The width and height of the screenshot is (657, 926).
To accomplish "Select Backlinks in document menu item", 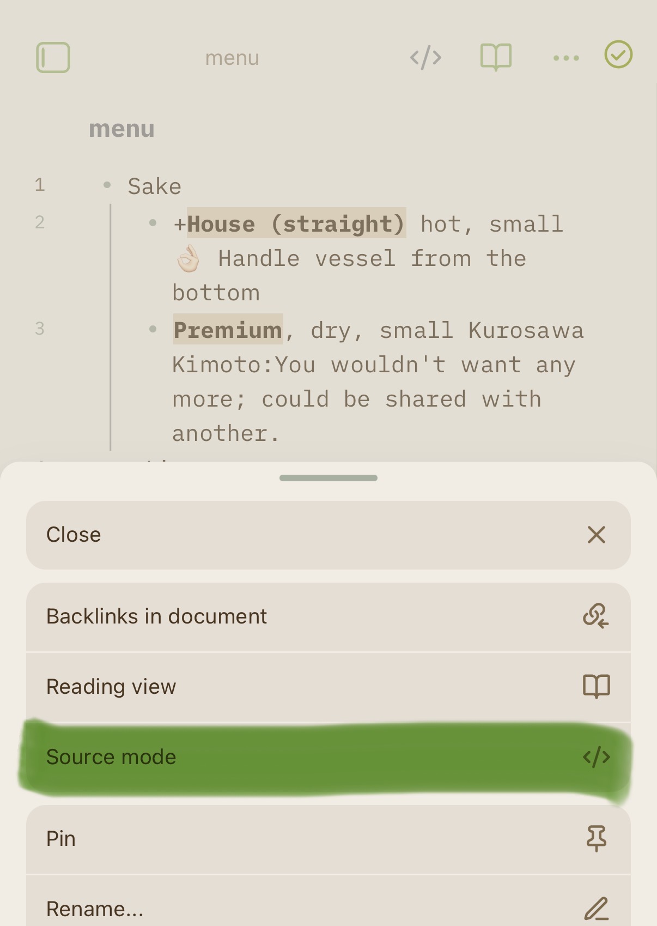I will (x=157, y=616).
